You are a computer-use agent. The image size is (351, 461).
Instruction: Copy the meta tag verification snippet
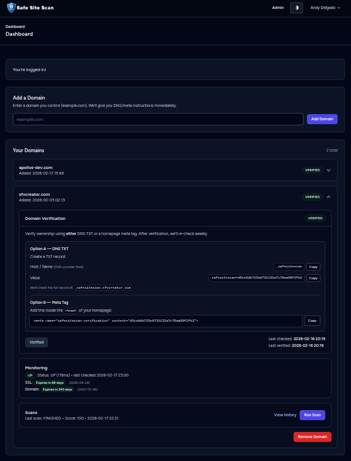click(x=311, y=321)
